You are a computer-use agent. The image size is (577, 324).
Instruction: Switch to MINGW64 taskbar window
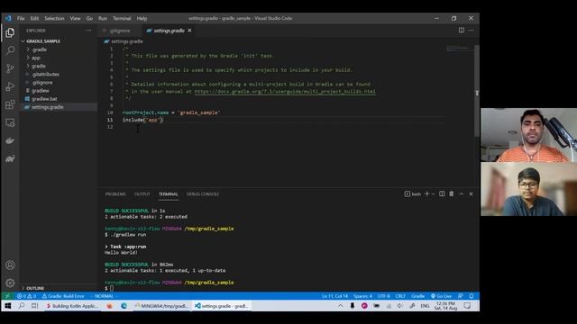click(x=161, y=306)
